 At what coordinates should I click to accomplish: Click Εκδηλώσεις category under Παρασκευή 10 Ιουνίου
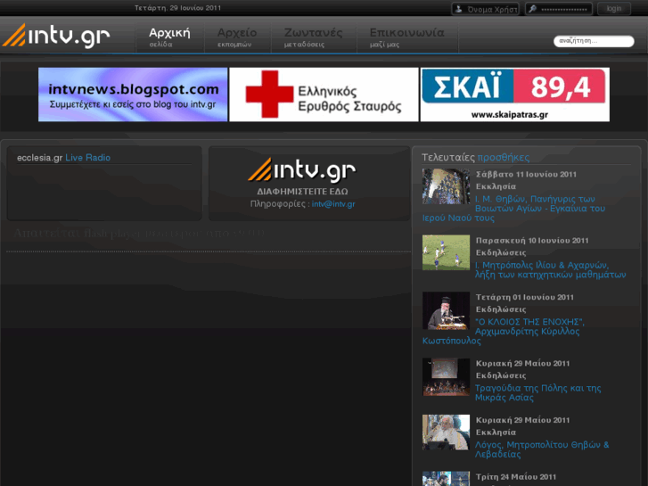click(x=501, y=252)
